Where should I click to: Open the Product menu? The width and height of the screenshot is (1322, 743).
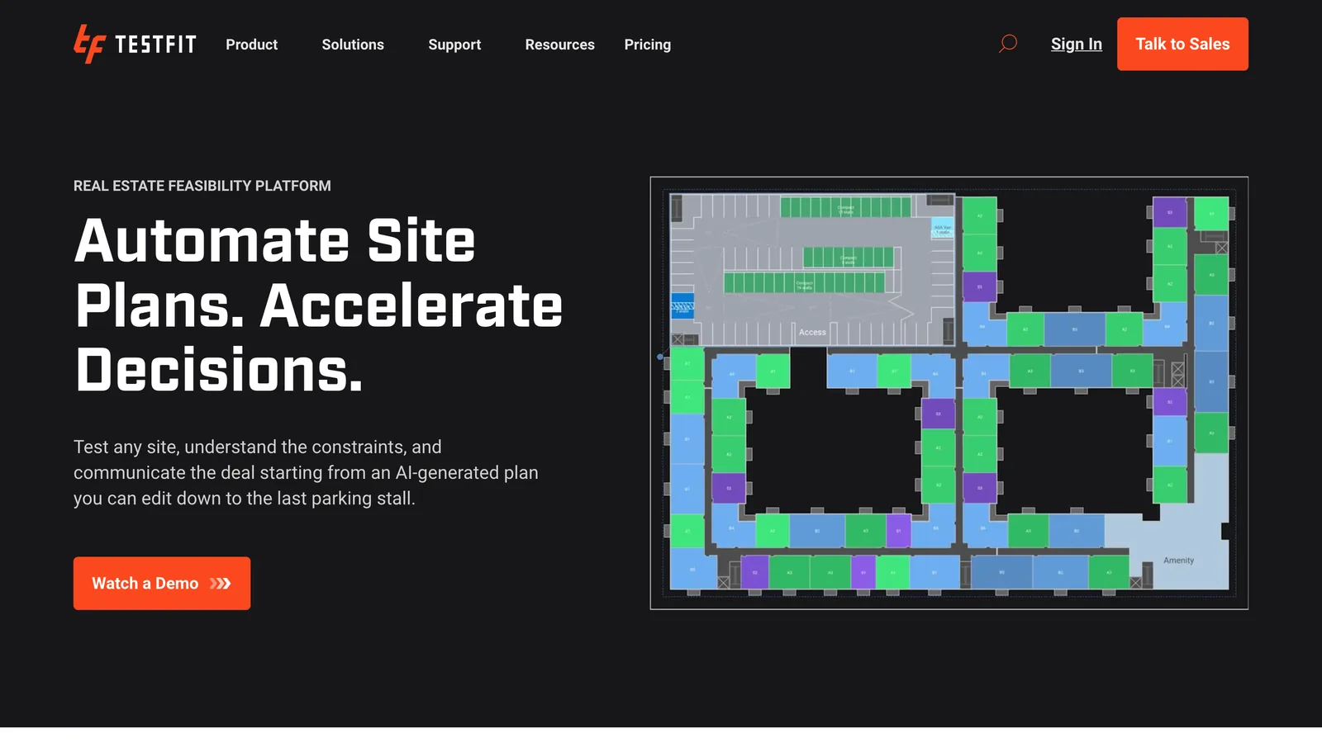click(252, 45)
